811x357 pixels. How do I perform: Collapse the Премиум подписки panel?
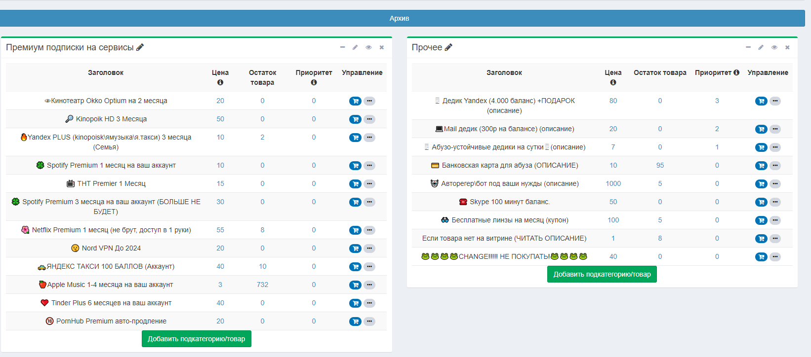[x=342, y=47]
